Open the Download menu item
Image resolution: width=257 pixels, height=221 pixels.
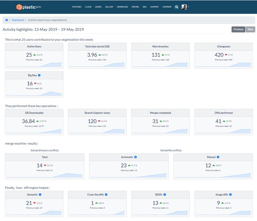122,7
